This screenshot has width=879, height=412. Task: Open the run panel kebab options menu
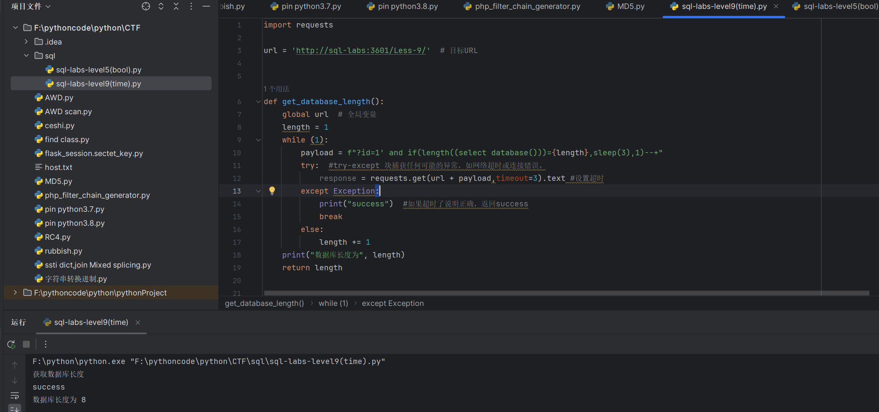(x=45, y=344)
